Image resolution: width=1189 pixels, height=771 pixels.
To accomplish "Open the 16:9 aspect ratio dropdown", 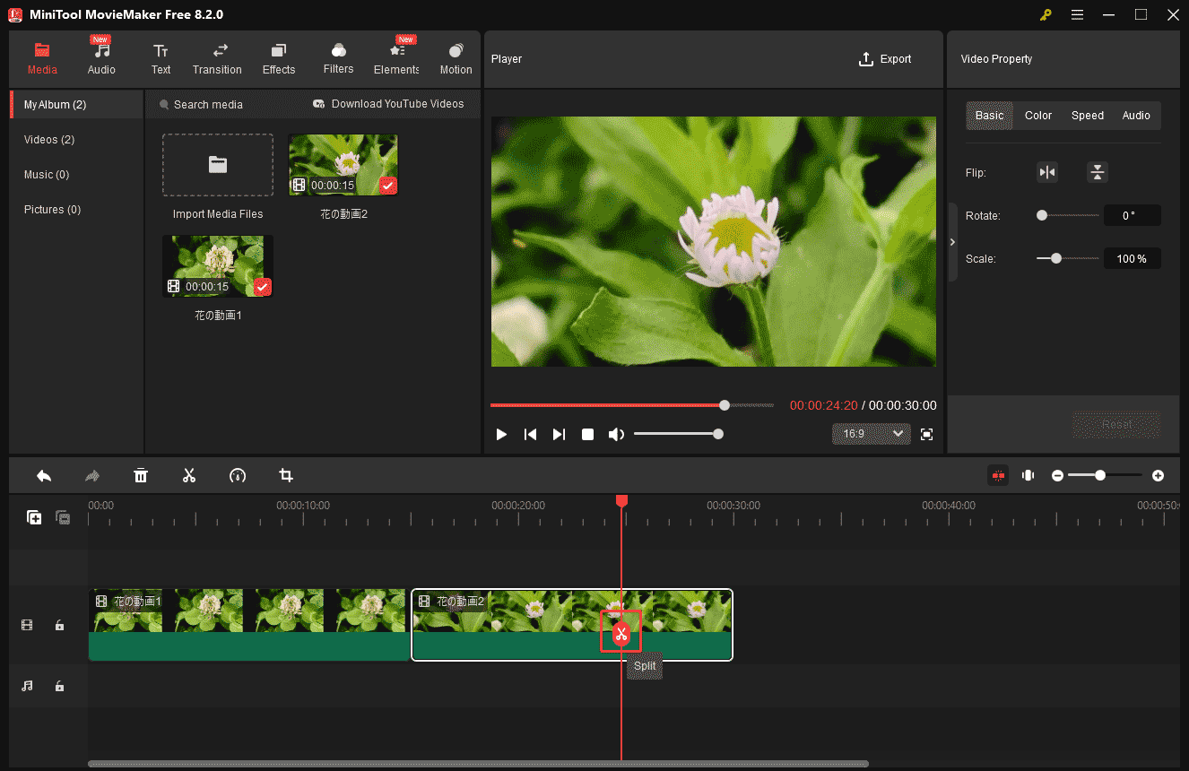I will click(871, 434).
